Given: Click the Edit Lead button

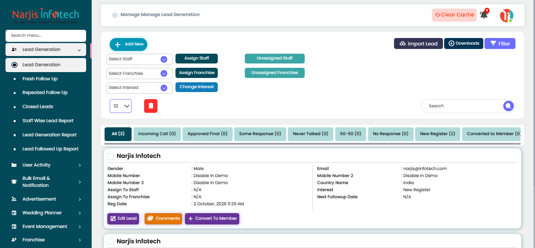Looking at the screenshot, I should click(x=123, y=219).
